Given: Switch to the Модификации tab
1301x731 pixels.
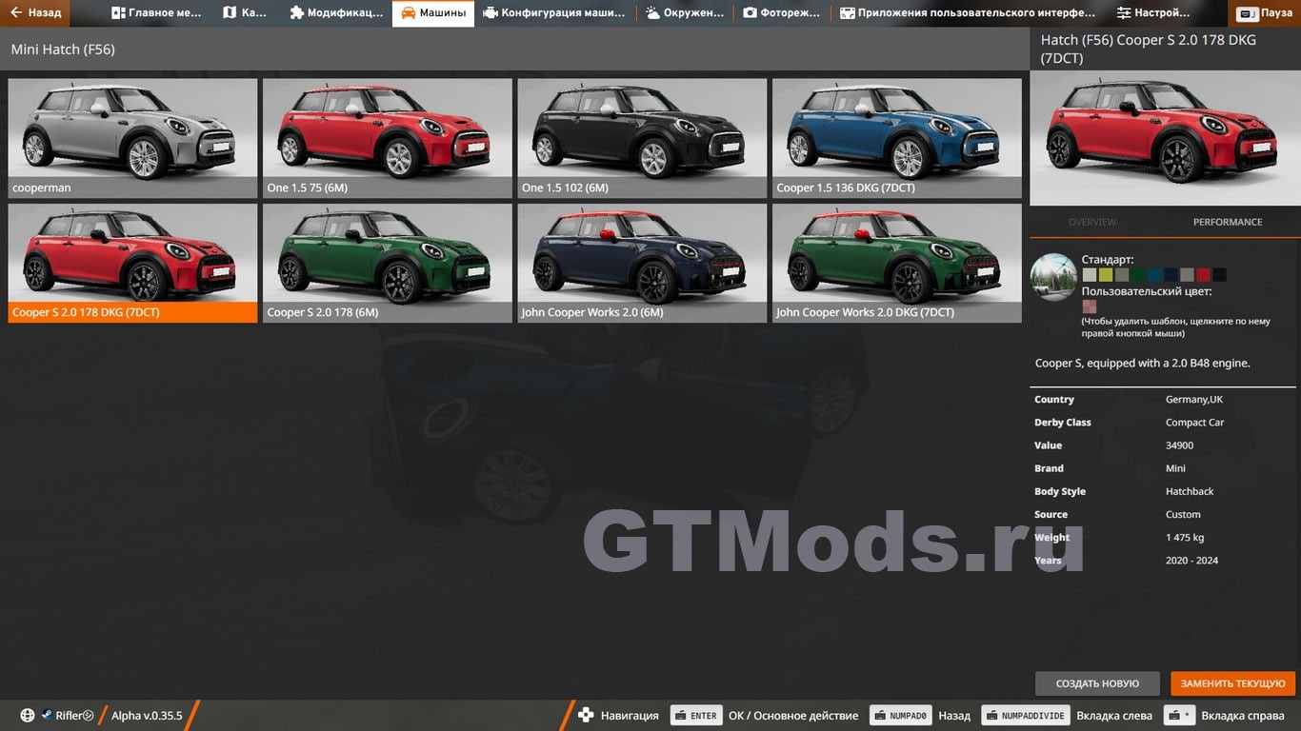Looking at the screenshot, I should [336, 13].
